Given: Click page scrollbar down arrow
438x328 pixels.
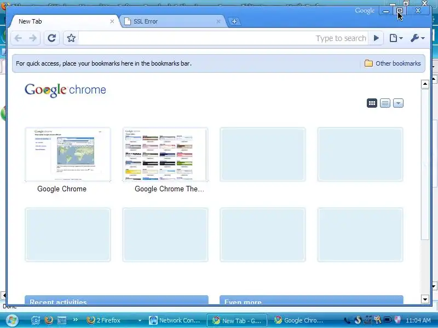Looking at the screenshot, I should 425,299.
